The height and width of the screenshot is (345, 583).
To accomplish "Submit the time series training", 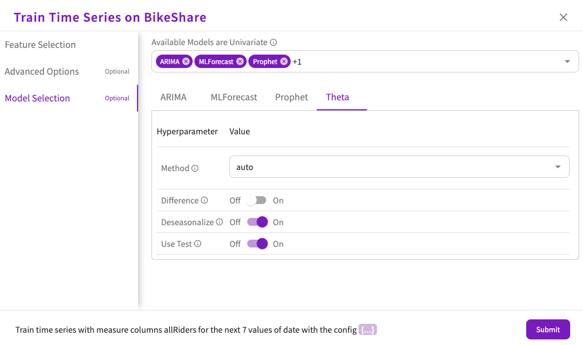I will coord(548,329).
